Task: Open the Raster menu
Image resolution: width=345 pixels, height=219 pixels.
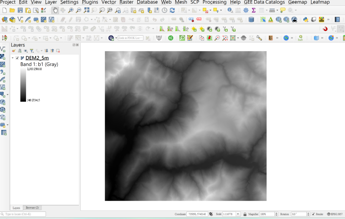Action: [126, 2]
